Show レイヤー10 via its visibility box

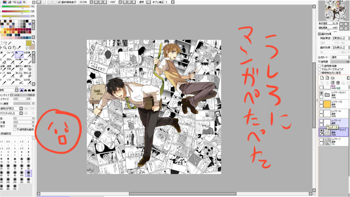(x=321, y=103)
